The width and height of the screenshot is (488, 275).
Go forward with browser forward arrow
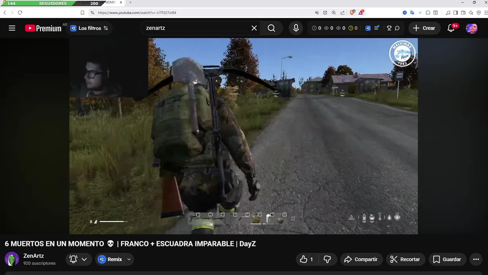coord(12,13)
